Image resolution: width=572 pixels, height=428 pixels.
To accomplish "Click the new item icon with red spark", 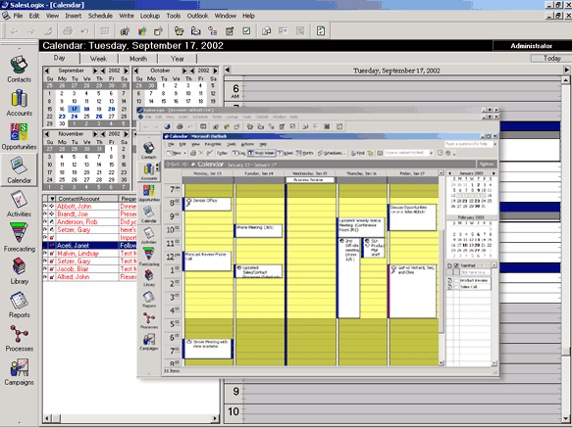I will [159, 31].
